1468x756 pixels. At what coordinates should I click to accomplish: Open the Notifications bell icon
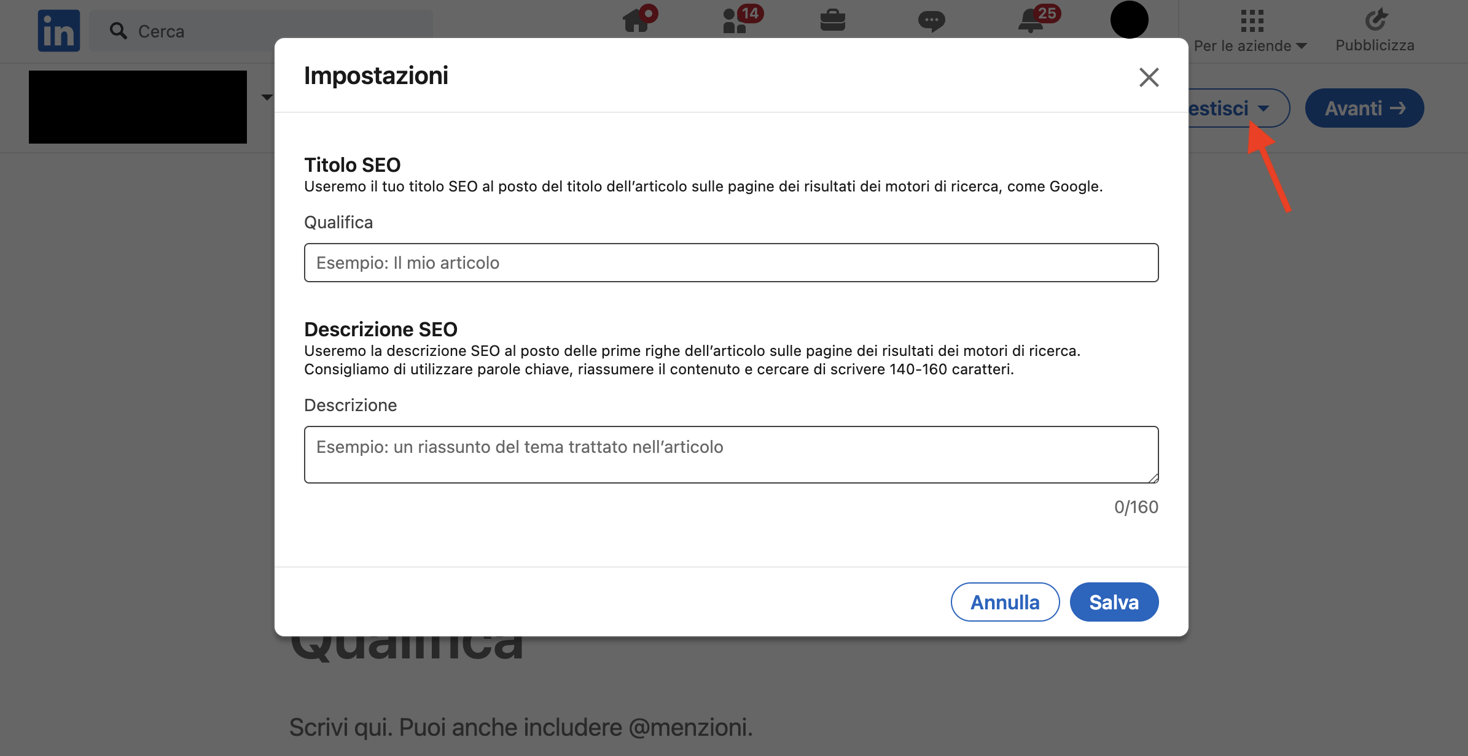tap(1031, 21)
